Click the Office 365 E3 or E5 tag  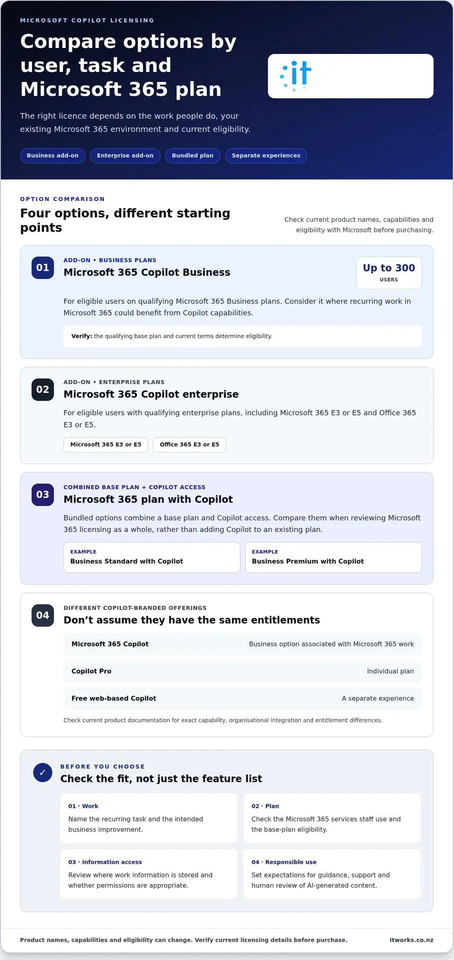189,444
